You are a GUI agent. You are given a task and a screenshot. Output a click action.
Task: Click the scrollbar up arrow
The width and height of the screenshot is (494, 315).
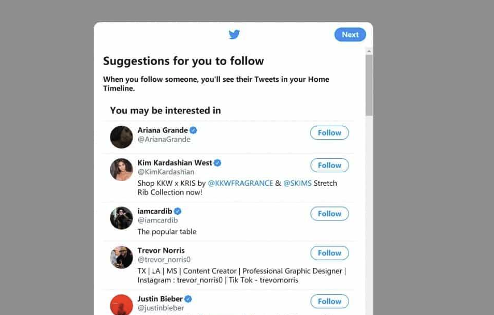369,51
